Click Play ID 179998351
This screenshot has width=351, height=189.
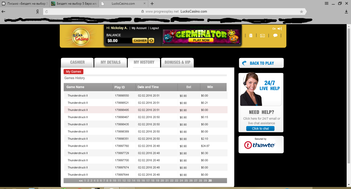click(x=122, y=139)
